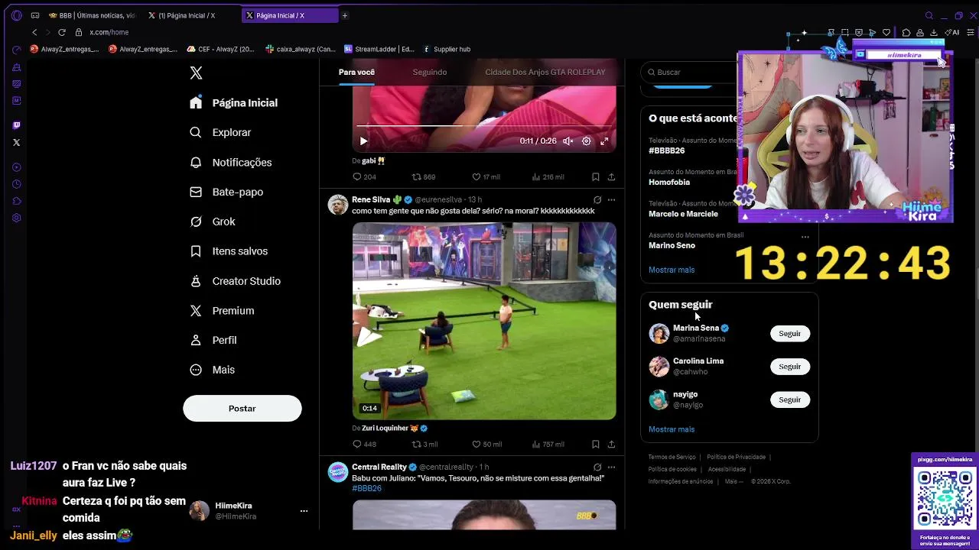The image size is (979, 550).
Task: Like the post with 17 mil likes
Action: pos(486,176)
